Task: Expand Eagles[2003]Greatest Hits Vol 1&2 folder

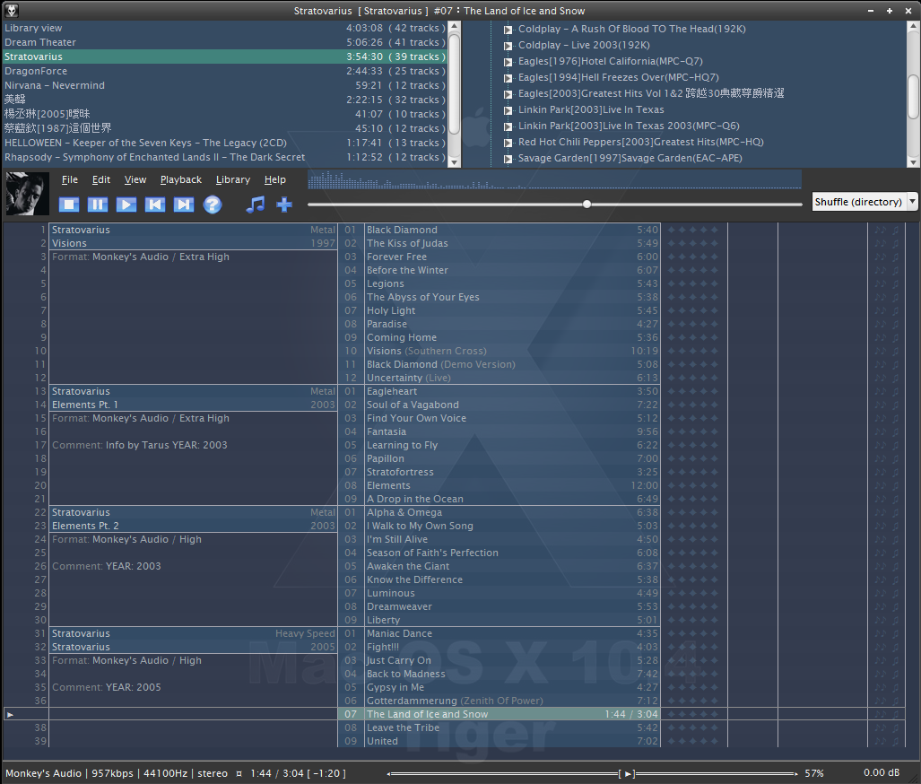Action: coord(508,94)
